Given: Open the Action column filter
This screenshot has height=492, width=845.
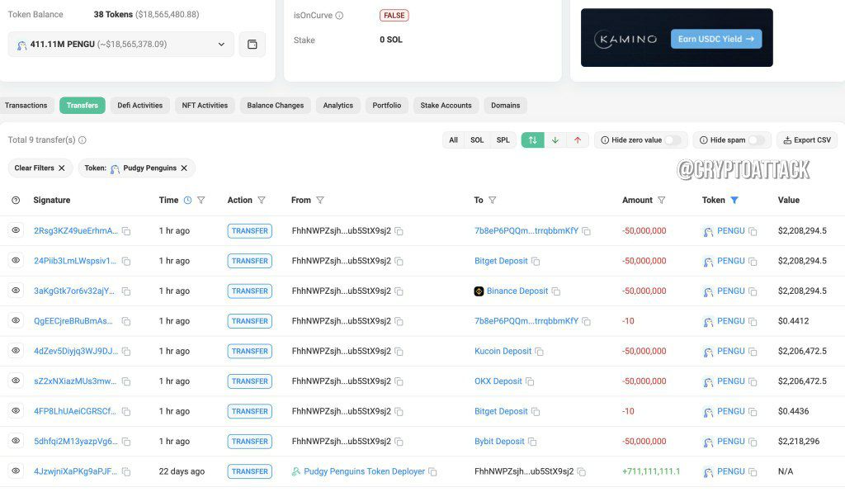Looking at the screenshot, I should [262, 201].
